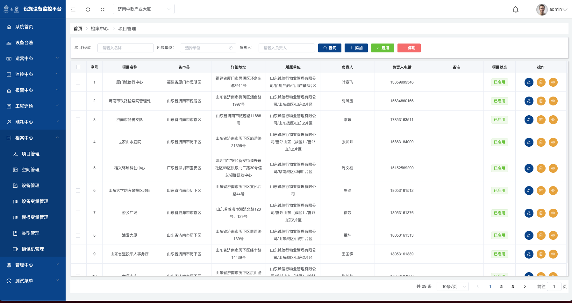Click the 项目名称 input field
This screenshot has height=303, width=572.
point(125,48)
